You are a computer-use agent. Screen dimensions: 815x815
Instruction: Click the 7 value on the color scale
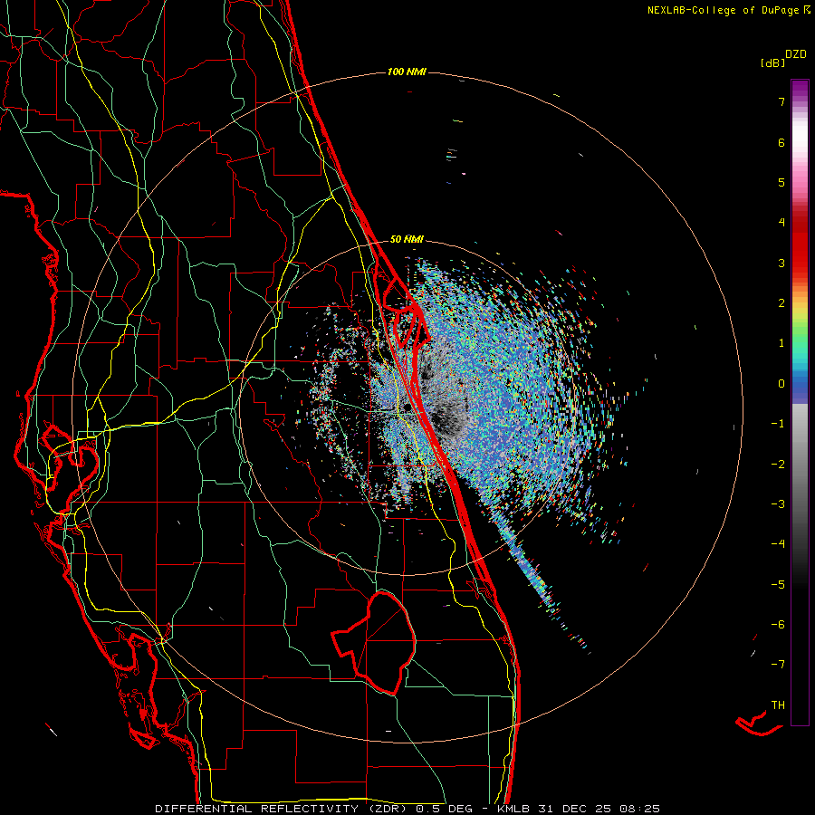click(x=781, y=101)
